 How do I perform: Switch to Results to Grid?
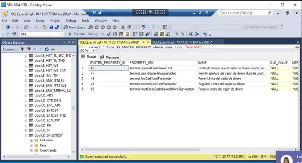tap(162, 34)
